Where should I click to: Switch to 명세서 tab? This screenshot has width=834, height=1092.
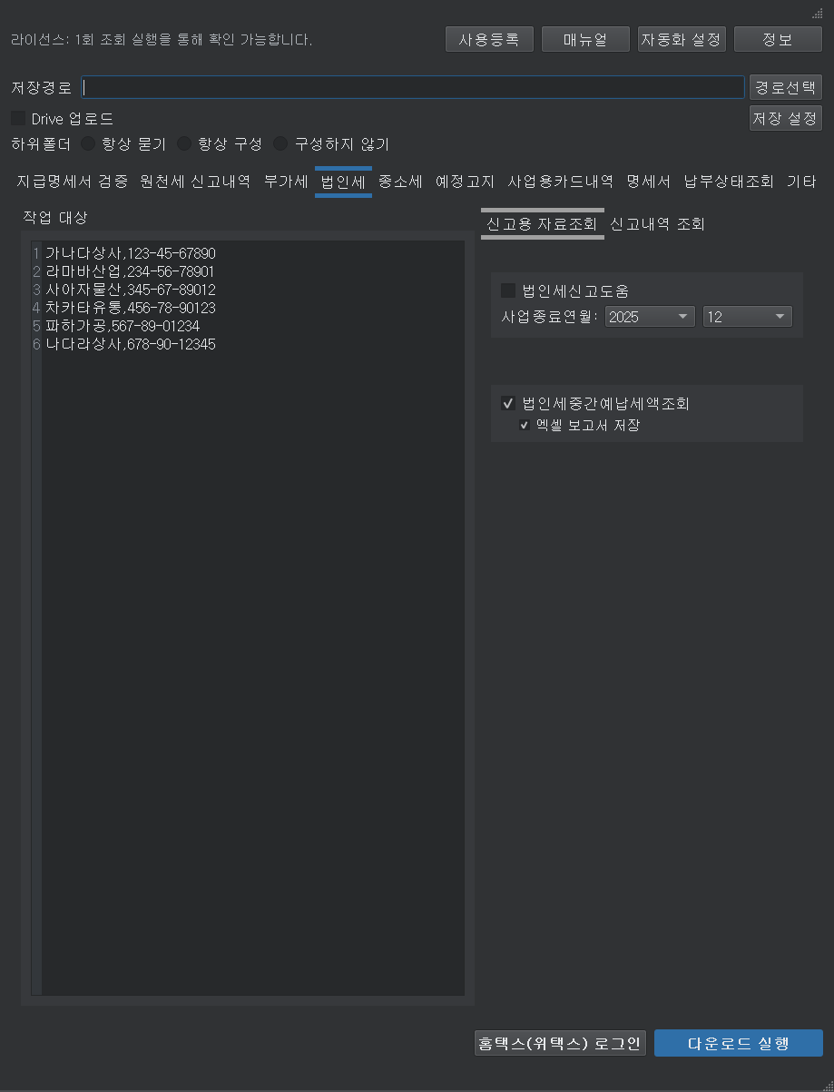tap(648, 182)
